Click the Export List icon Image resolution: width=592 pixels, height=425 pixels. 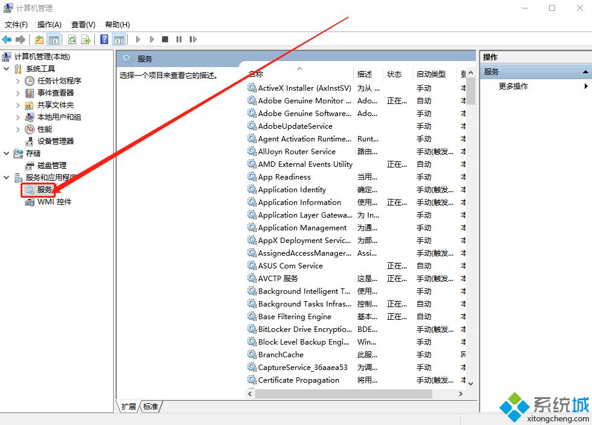[85, 39]
